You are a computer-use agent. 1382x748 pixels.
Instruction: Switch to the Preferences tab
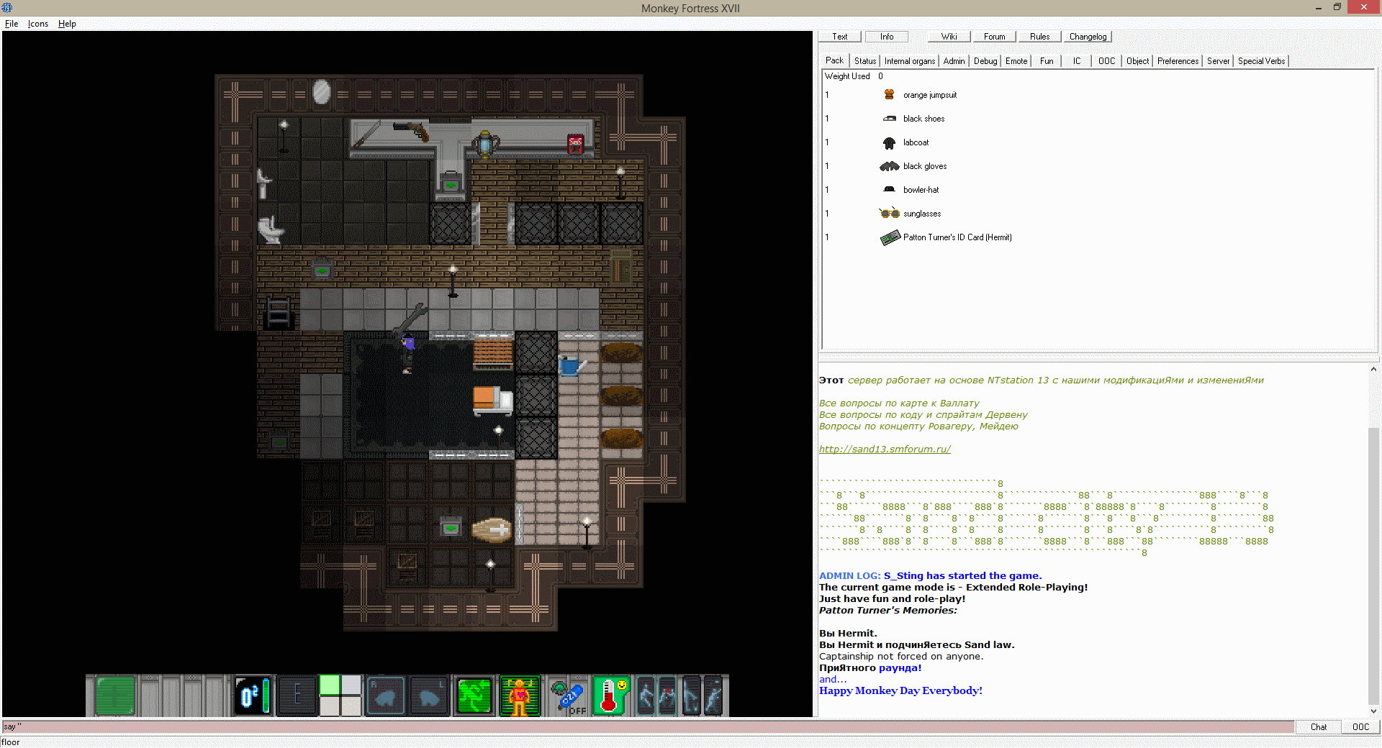point(1178,61)
